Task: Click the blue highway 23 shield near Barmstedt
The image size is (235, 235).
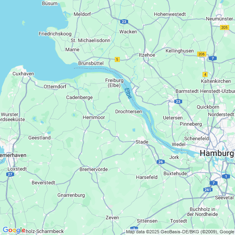Action: (178, 101)
